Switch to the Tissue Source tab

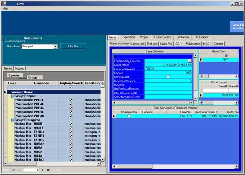tap(163, 37)
